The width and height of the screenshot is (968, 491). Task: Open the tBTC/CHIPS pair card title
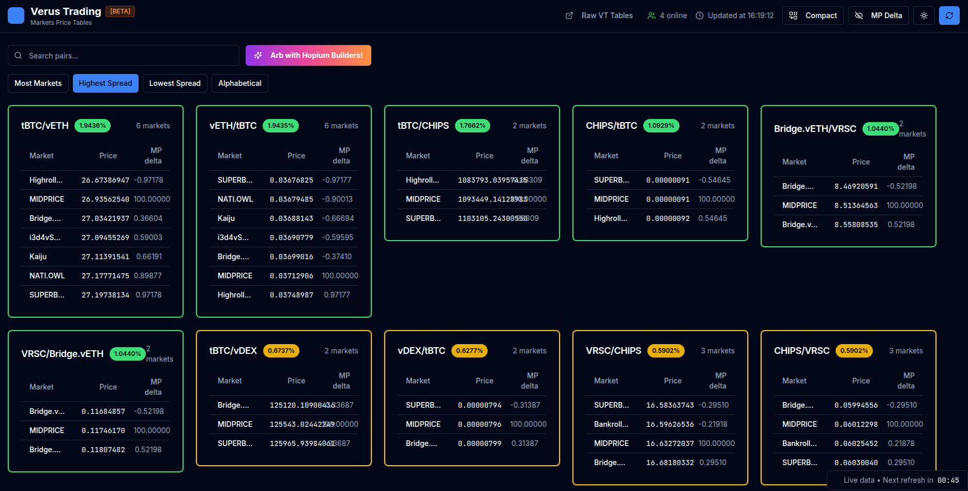click(x=422, y=126)
